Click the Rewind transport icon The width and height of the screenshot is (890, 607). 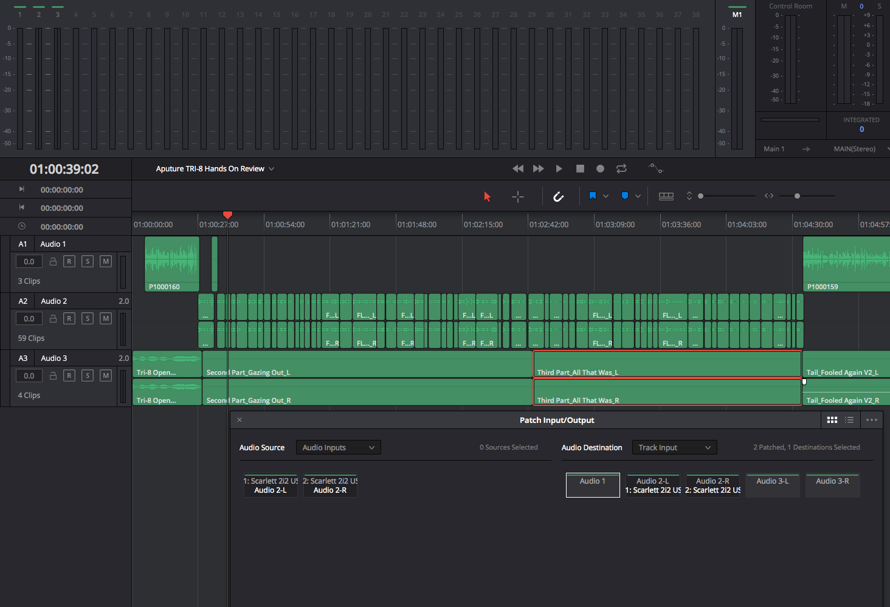(518, 169)
